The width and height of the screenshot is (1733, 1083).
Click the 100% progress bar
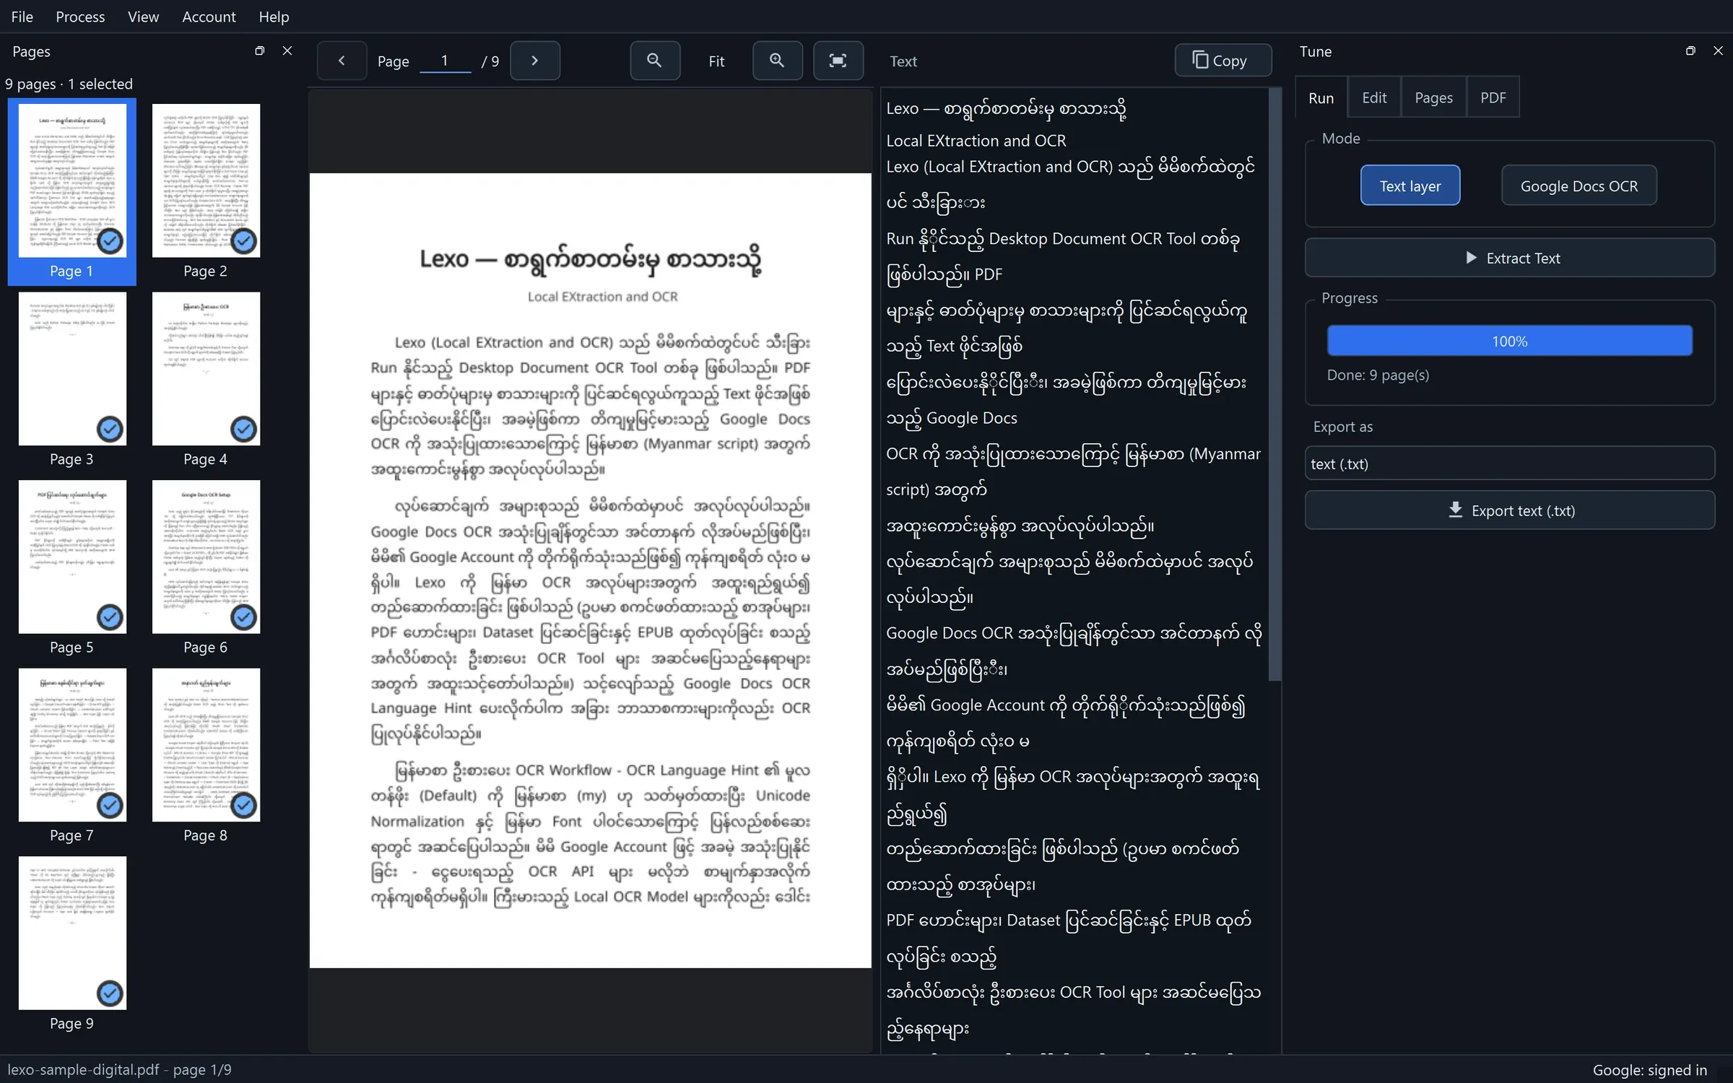(x=1509, y=341)
